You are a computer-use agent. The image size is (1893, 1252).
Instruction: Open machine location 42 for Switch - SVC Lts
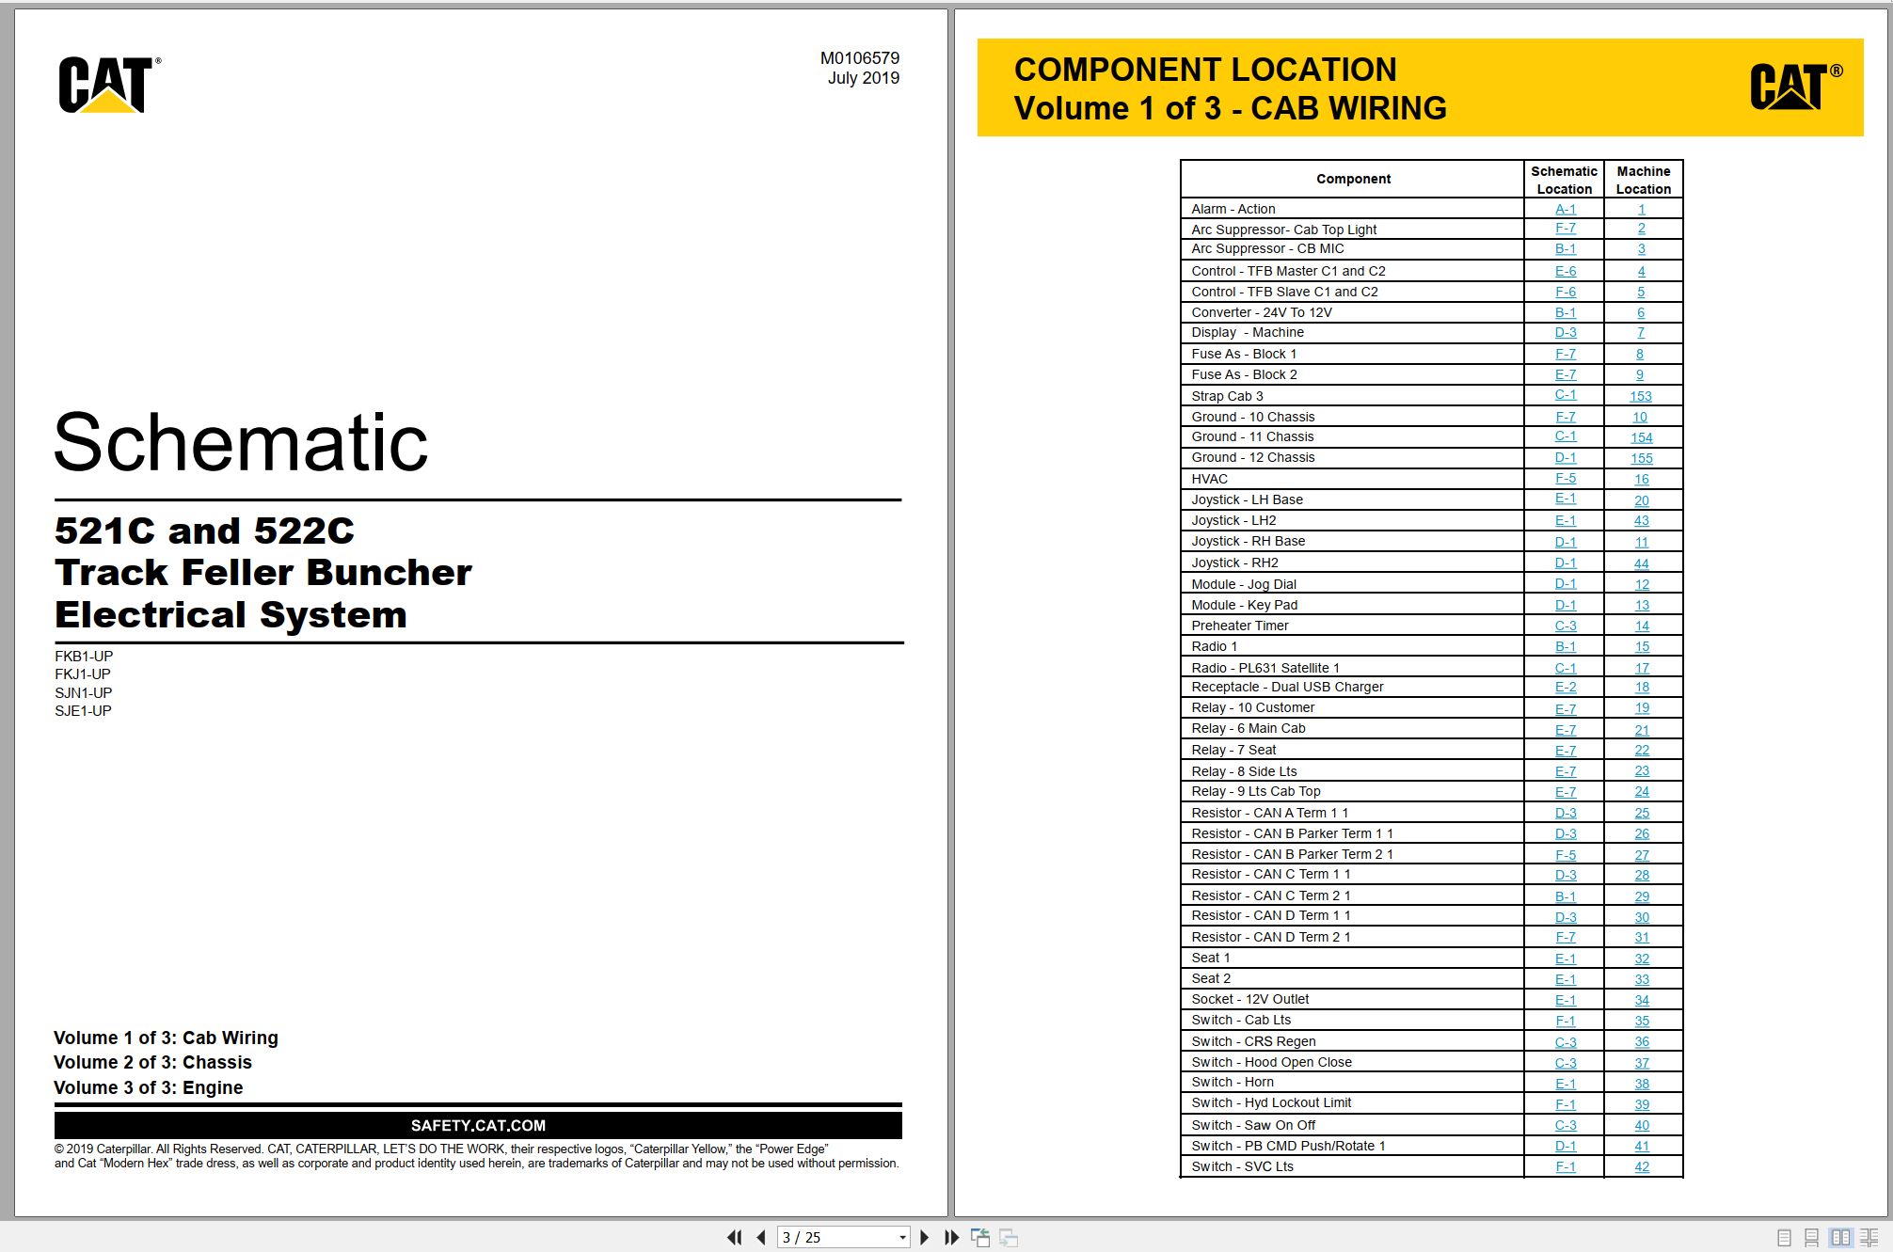click(x=1641, y=1166)
